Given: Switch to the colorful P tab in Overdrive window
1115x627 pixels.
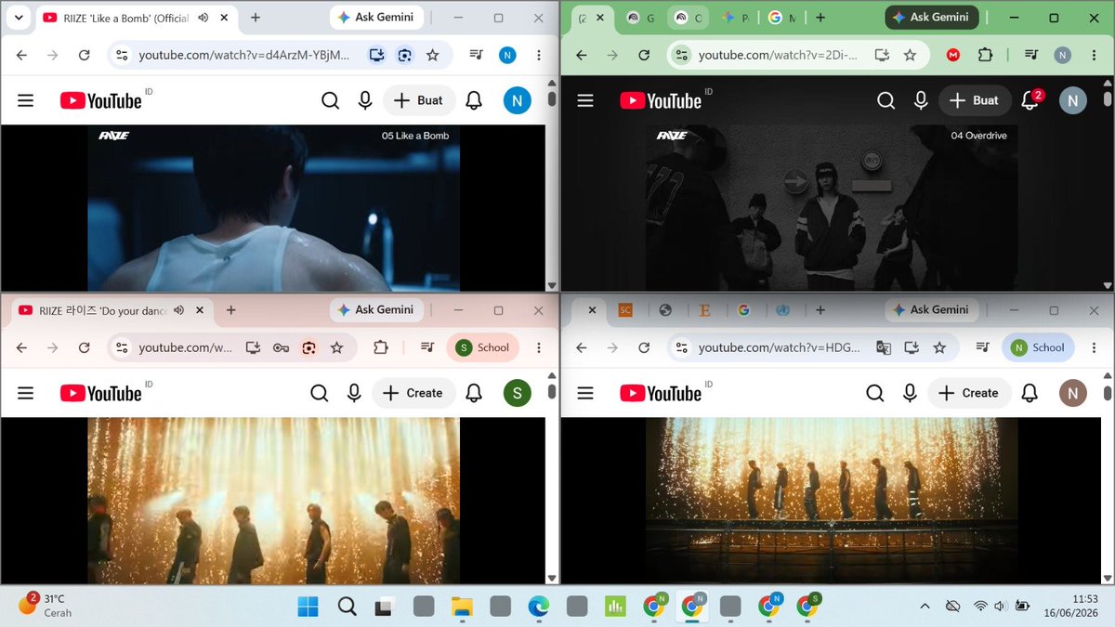Looking at the screenshot, I should point(734,18).
